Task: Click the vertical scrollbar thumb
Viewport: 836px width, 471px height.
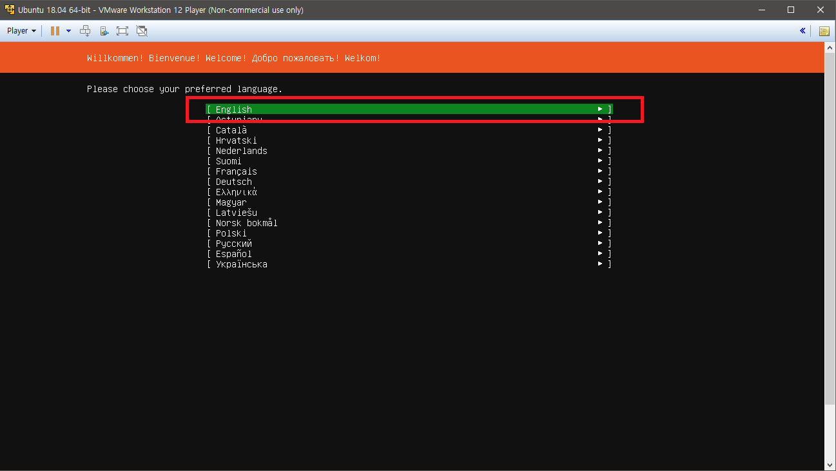Action: point(830,229)
